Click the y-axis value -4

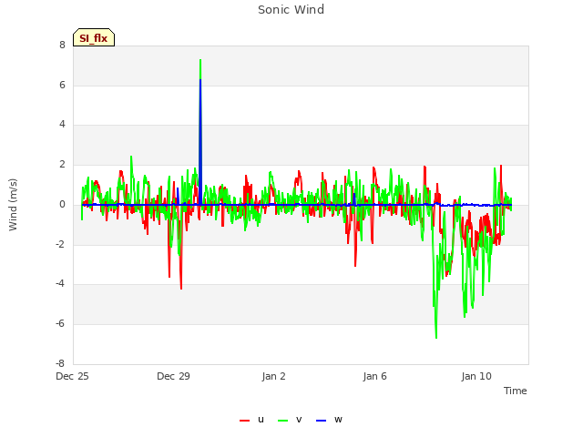[60, 284]
